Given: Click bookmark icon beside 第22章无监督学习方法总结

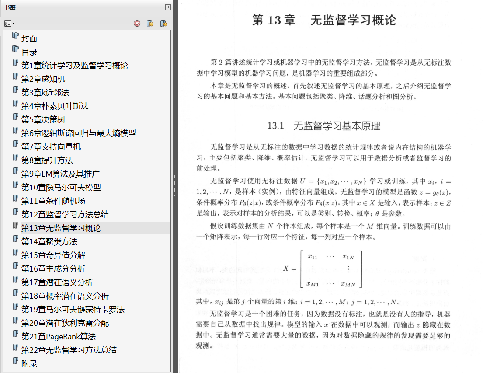Looking at the screenshot, I should (x=15, y=347).
